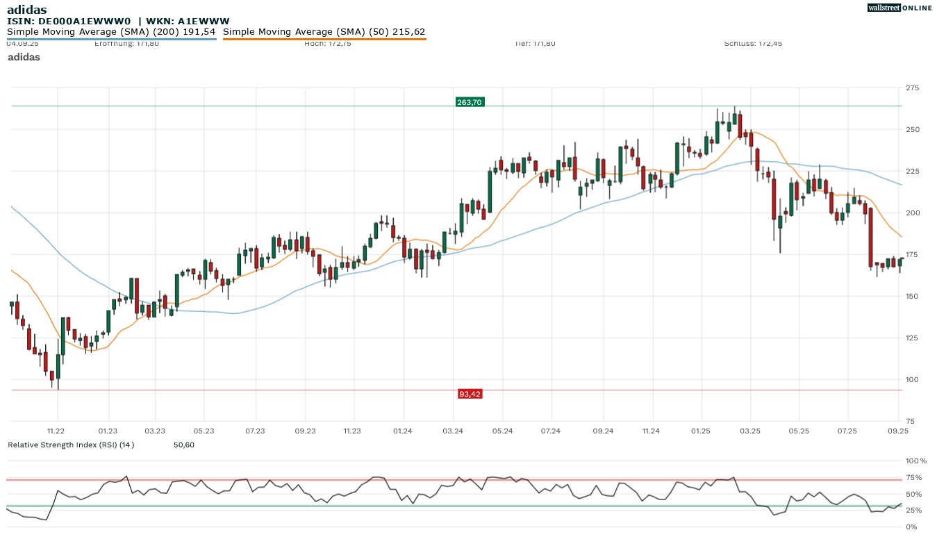Click the 275 price axis label
This screenshot has width=937, height=546.
[913, 88]
